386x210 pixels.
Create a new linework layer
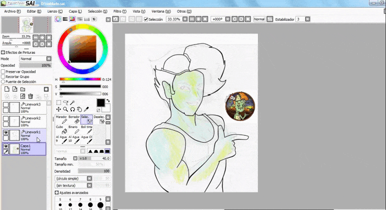[15, 89]
